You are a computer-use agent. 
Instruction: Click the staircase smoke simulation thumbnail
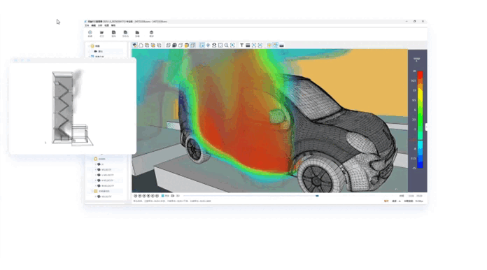[x=72, y=108]
